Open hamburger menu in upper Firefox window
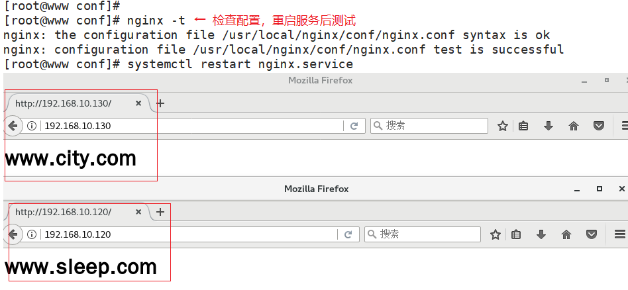 coord(624,126)
